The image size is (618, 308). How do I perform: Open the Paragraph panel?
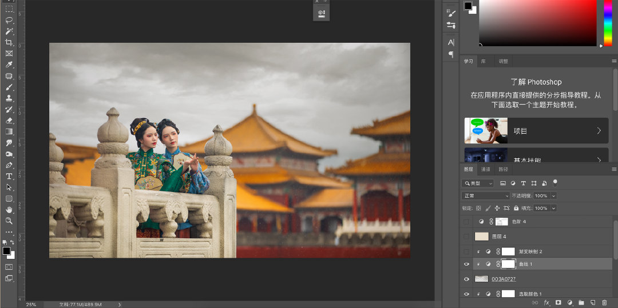tap(451, 54)
